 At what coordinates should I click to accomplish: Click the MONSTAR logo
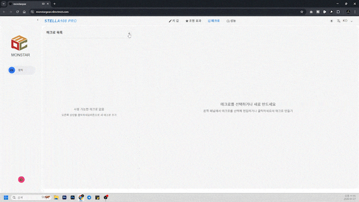[x=20, y=43]
